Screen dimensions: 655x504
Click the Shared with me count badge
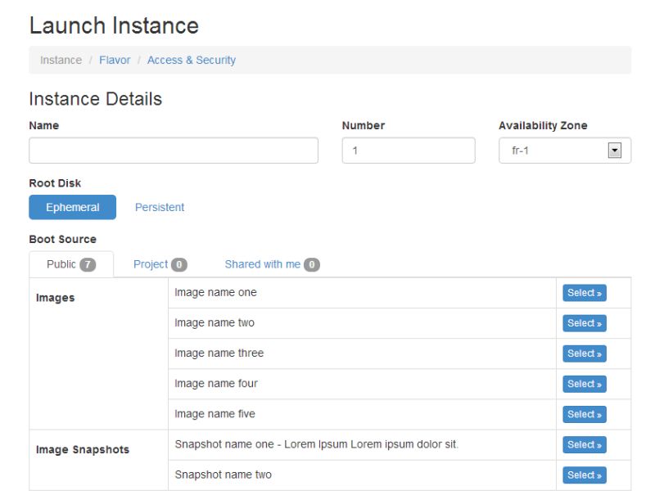[311, 263]
